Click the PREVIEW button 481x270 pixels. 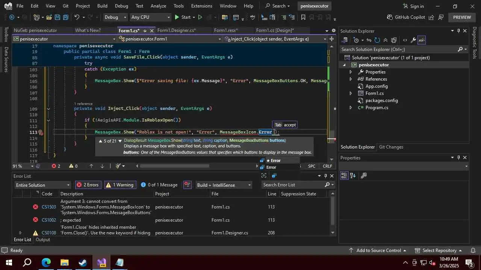click(x=462, y=17)
